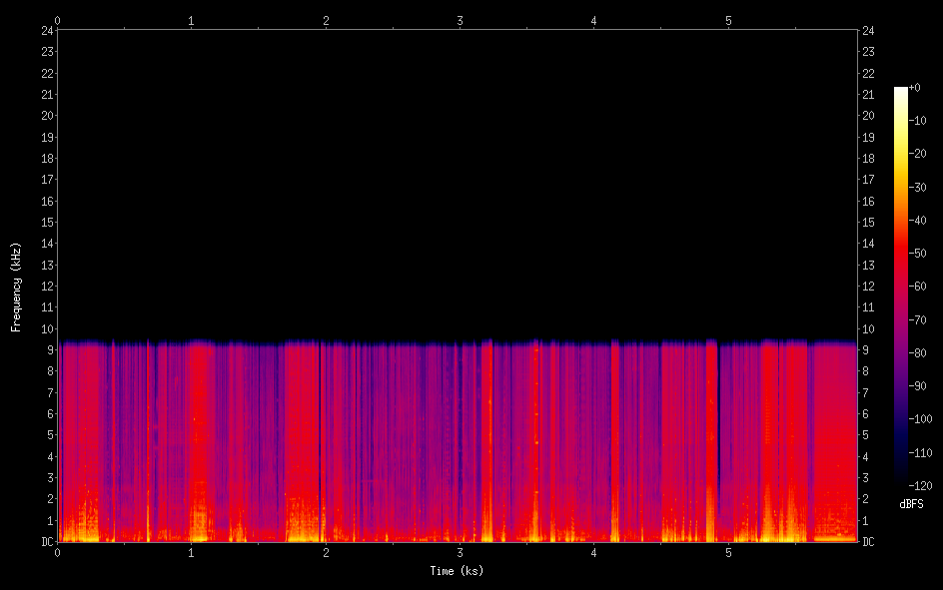The width and height of the screenshot is (943, 590).
Task: Click the "10" tick on the left frequency axis
Action: (x=47, y=329)
